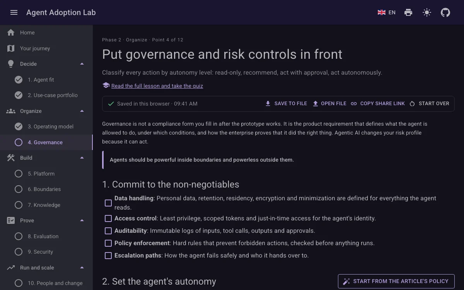Select 6. Boundaries in sidebar

tap(46, 189)
